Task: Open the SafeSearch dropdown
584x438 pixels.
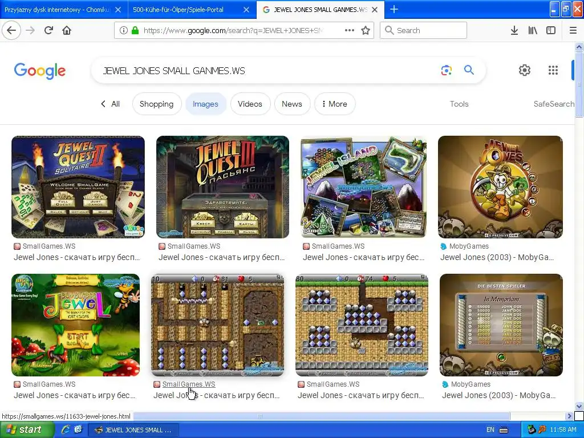Action: (x=553, y=104)
